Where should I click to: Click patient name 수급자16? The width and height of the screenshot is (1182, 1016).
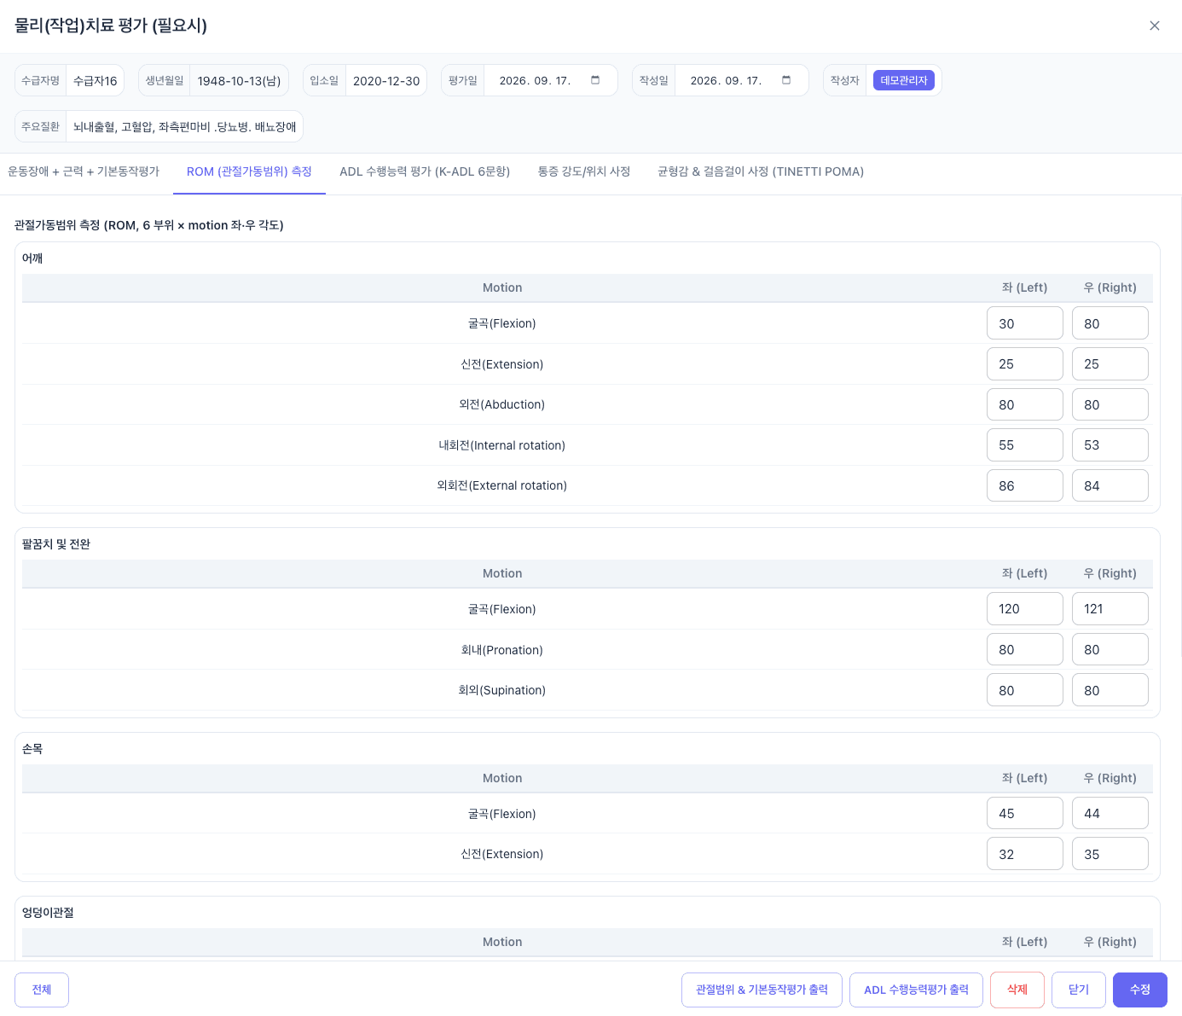point(96,81)
